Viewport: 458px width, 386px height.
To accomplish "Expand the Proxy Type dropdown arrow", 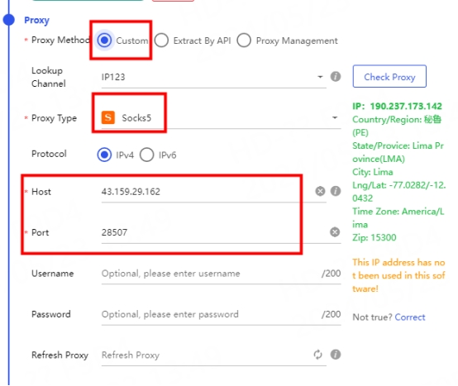I will pos(335,117).
